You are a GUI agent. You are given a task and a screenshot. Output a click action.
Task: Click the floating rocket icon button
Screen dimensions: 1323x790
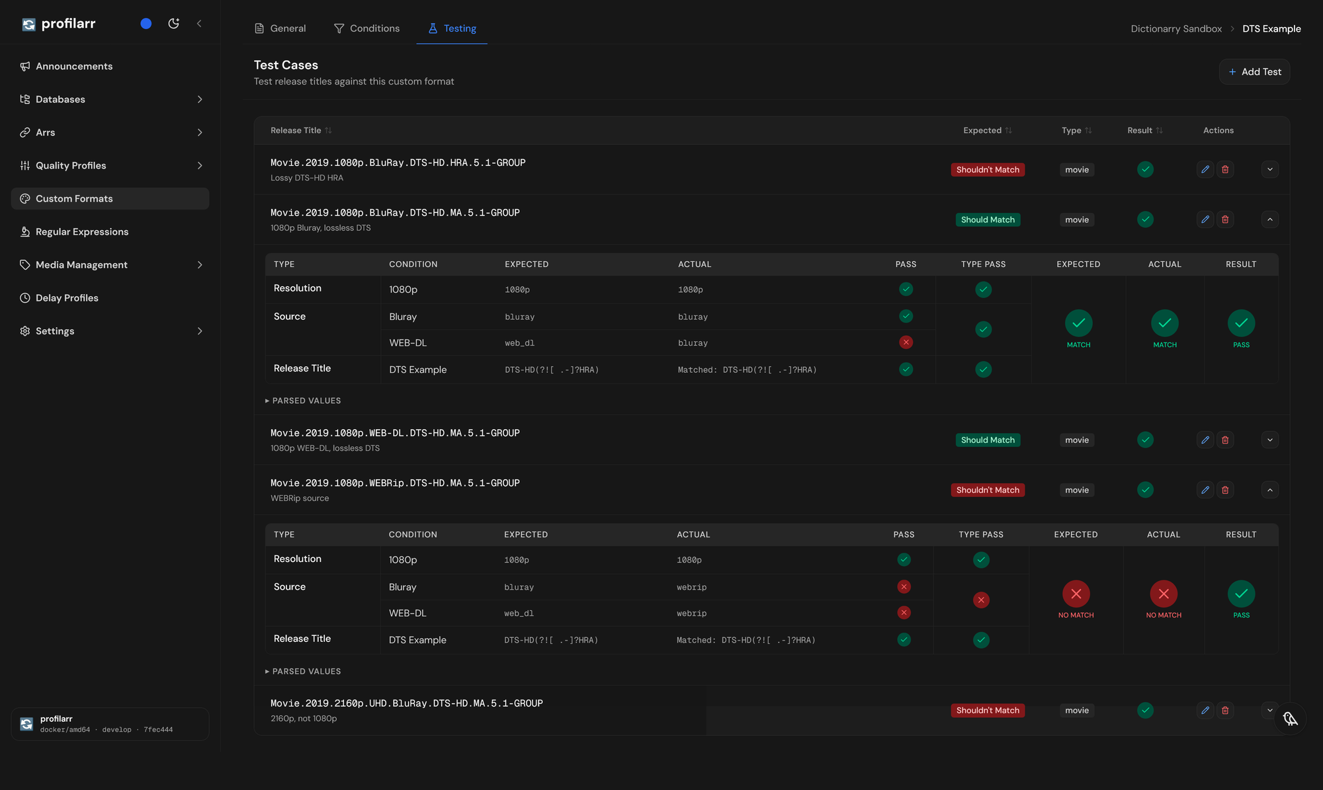(1290, 719)
